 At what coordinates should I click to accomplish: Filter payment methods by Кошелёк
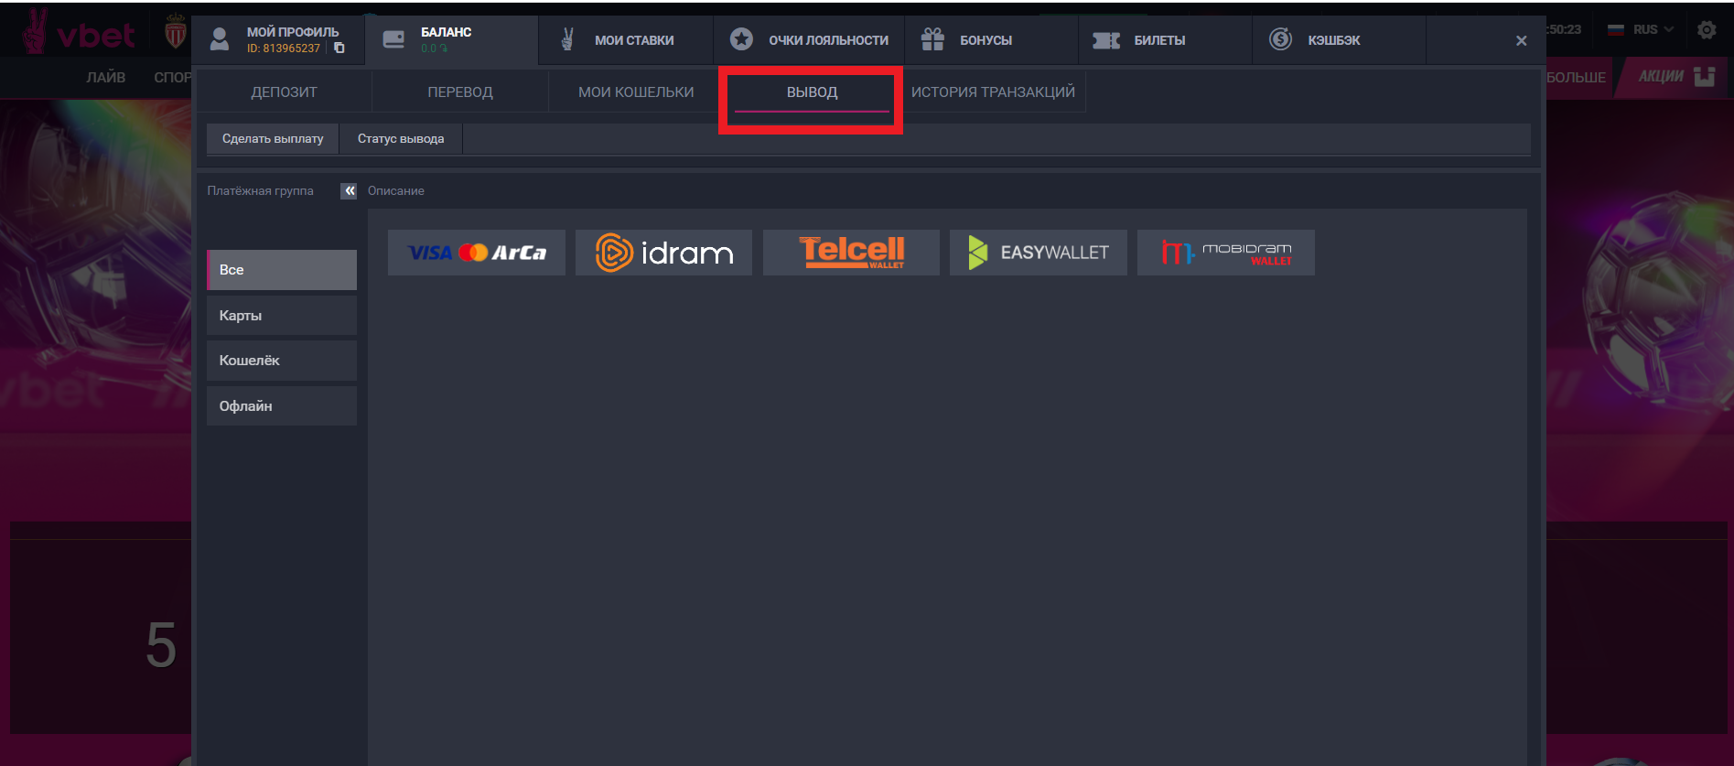pos(282,361)
